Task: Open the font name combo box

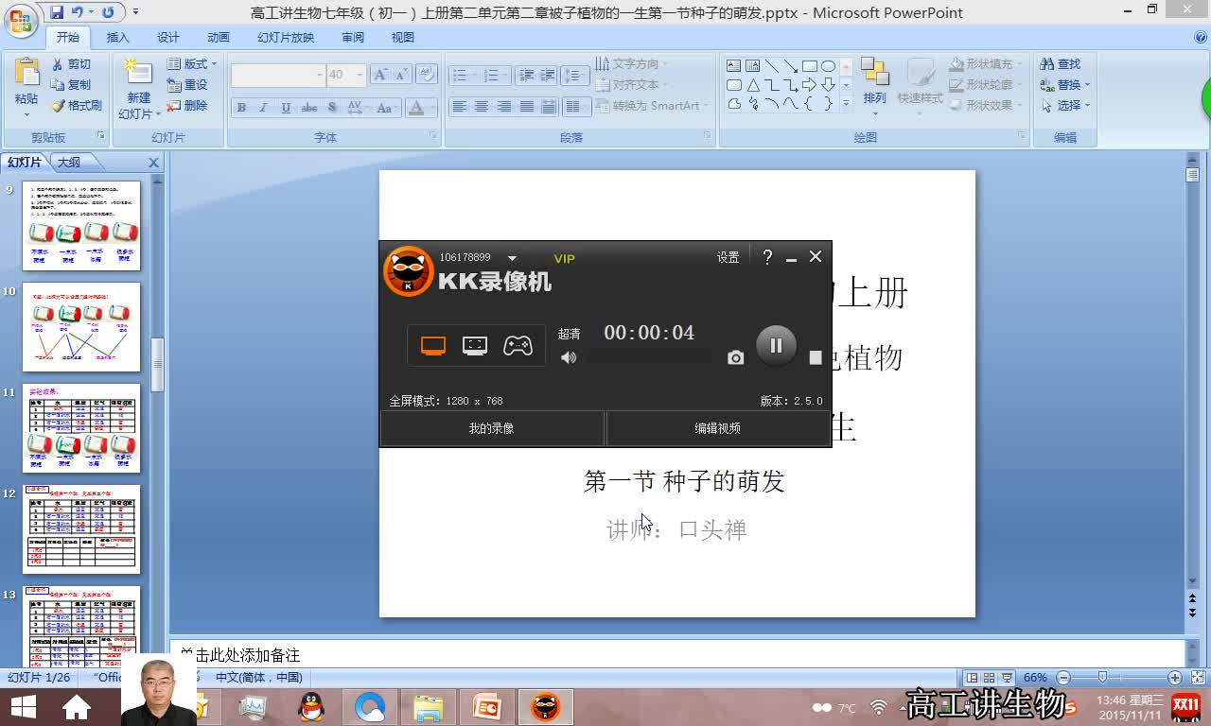Action: point(278,75)
